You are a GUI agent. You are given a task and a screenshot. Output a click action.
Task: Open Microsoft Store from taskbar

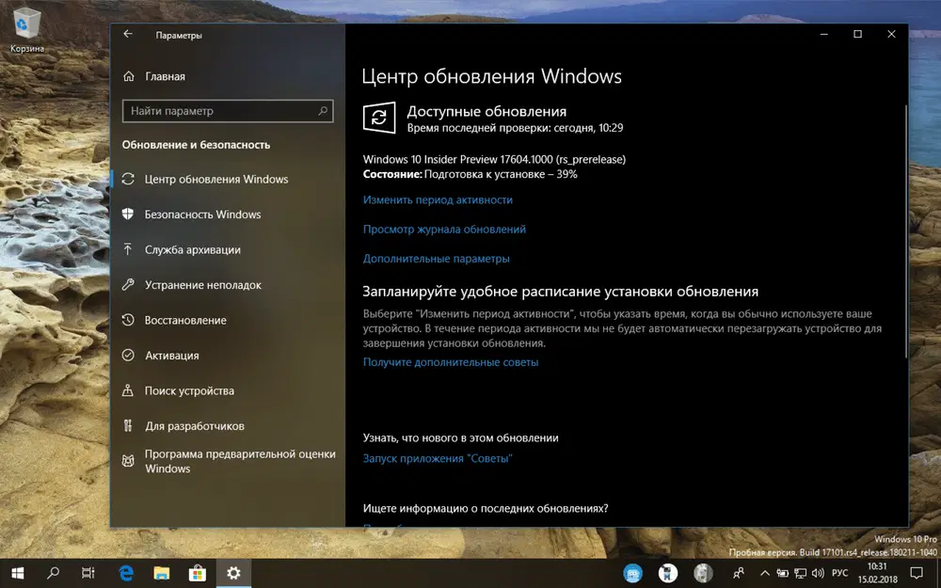198,573
